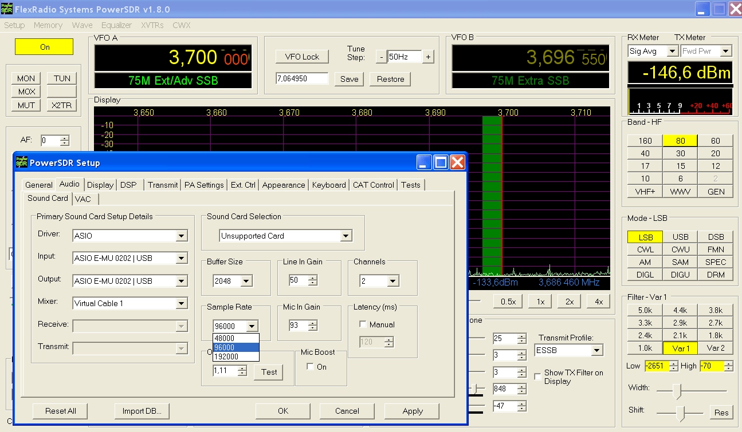Switch to the DSP tab
This screenshot has width=742, height=432.
point(128,185)
